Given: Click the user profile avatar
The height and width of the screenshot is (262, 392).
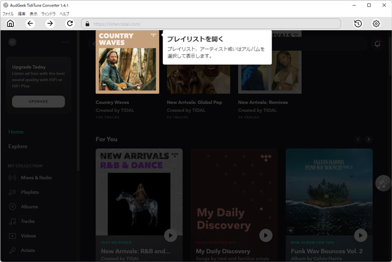Looking at the screenshot, I should (12, 42).
